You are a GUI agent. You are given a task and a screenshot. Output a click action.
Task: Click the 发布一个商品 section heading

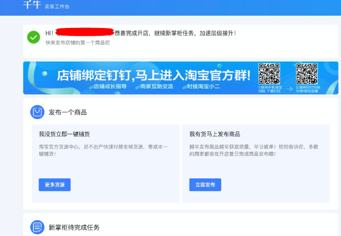click(x=68, y=112)
